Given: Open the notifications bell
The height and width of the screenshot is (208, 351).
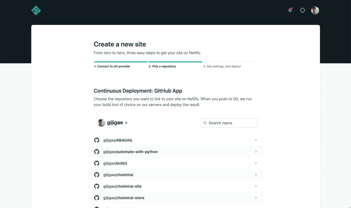Looking at the screenshot, I should 290,10.
